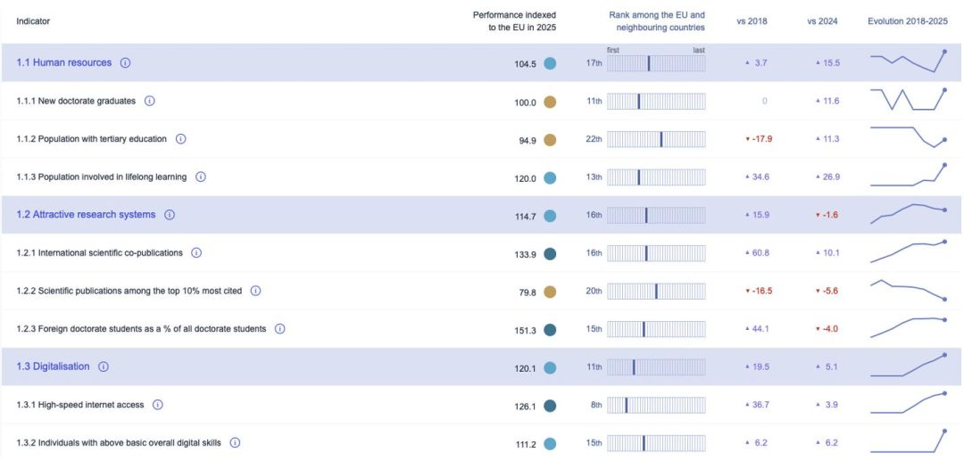
Task: Click info icon beside Population with tertiary education
Action: pos(180,139)
